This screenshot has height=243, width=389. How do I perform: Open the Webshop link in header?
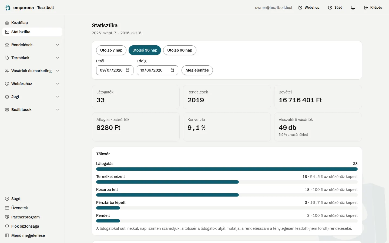click(309, 8)
